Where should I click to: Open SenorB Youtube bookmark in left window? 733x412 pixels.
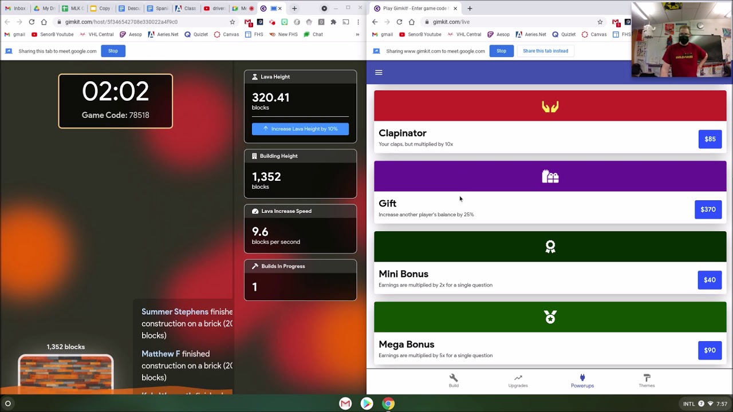52,34
